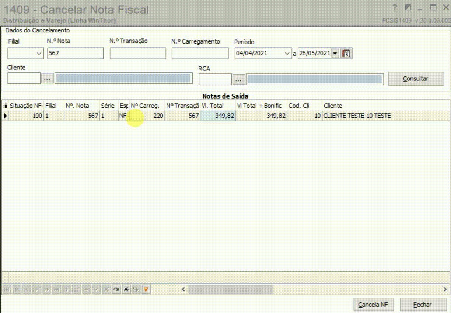451x313 pixels.
Task: Click the RCA code input field
Action: point(215,79)
